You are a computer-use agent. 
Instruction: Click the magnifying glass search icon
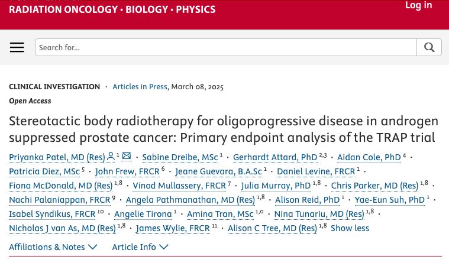(x=429, y=47)
